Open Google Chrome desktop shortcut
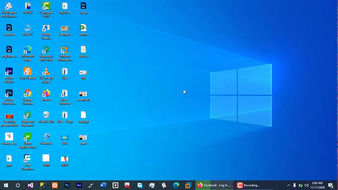The width and height of the screenshot is (338, 190). click(28, 98)
